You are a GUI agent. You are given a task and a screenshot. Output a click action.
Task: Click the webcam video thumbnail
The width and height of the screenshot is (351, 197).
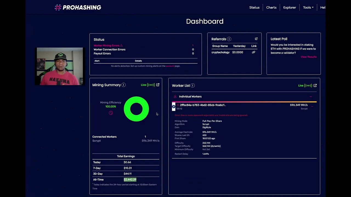[x=60, y=66]
